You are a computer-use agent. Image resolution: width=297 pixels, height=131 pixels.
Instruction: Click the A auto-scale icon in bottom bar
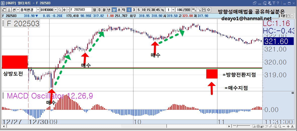292,126
